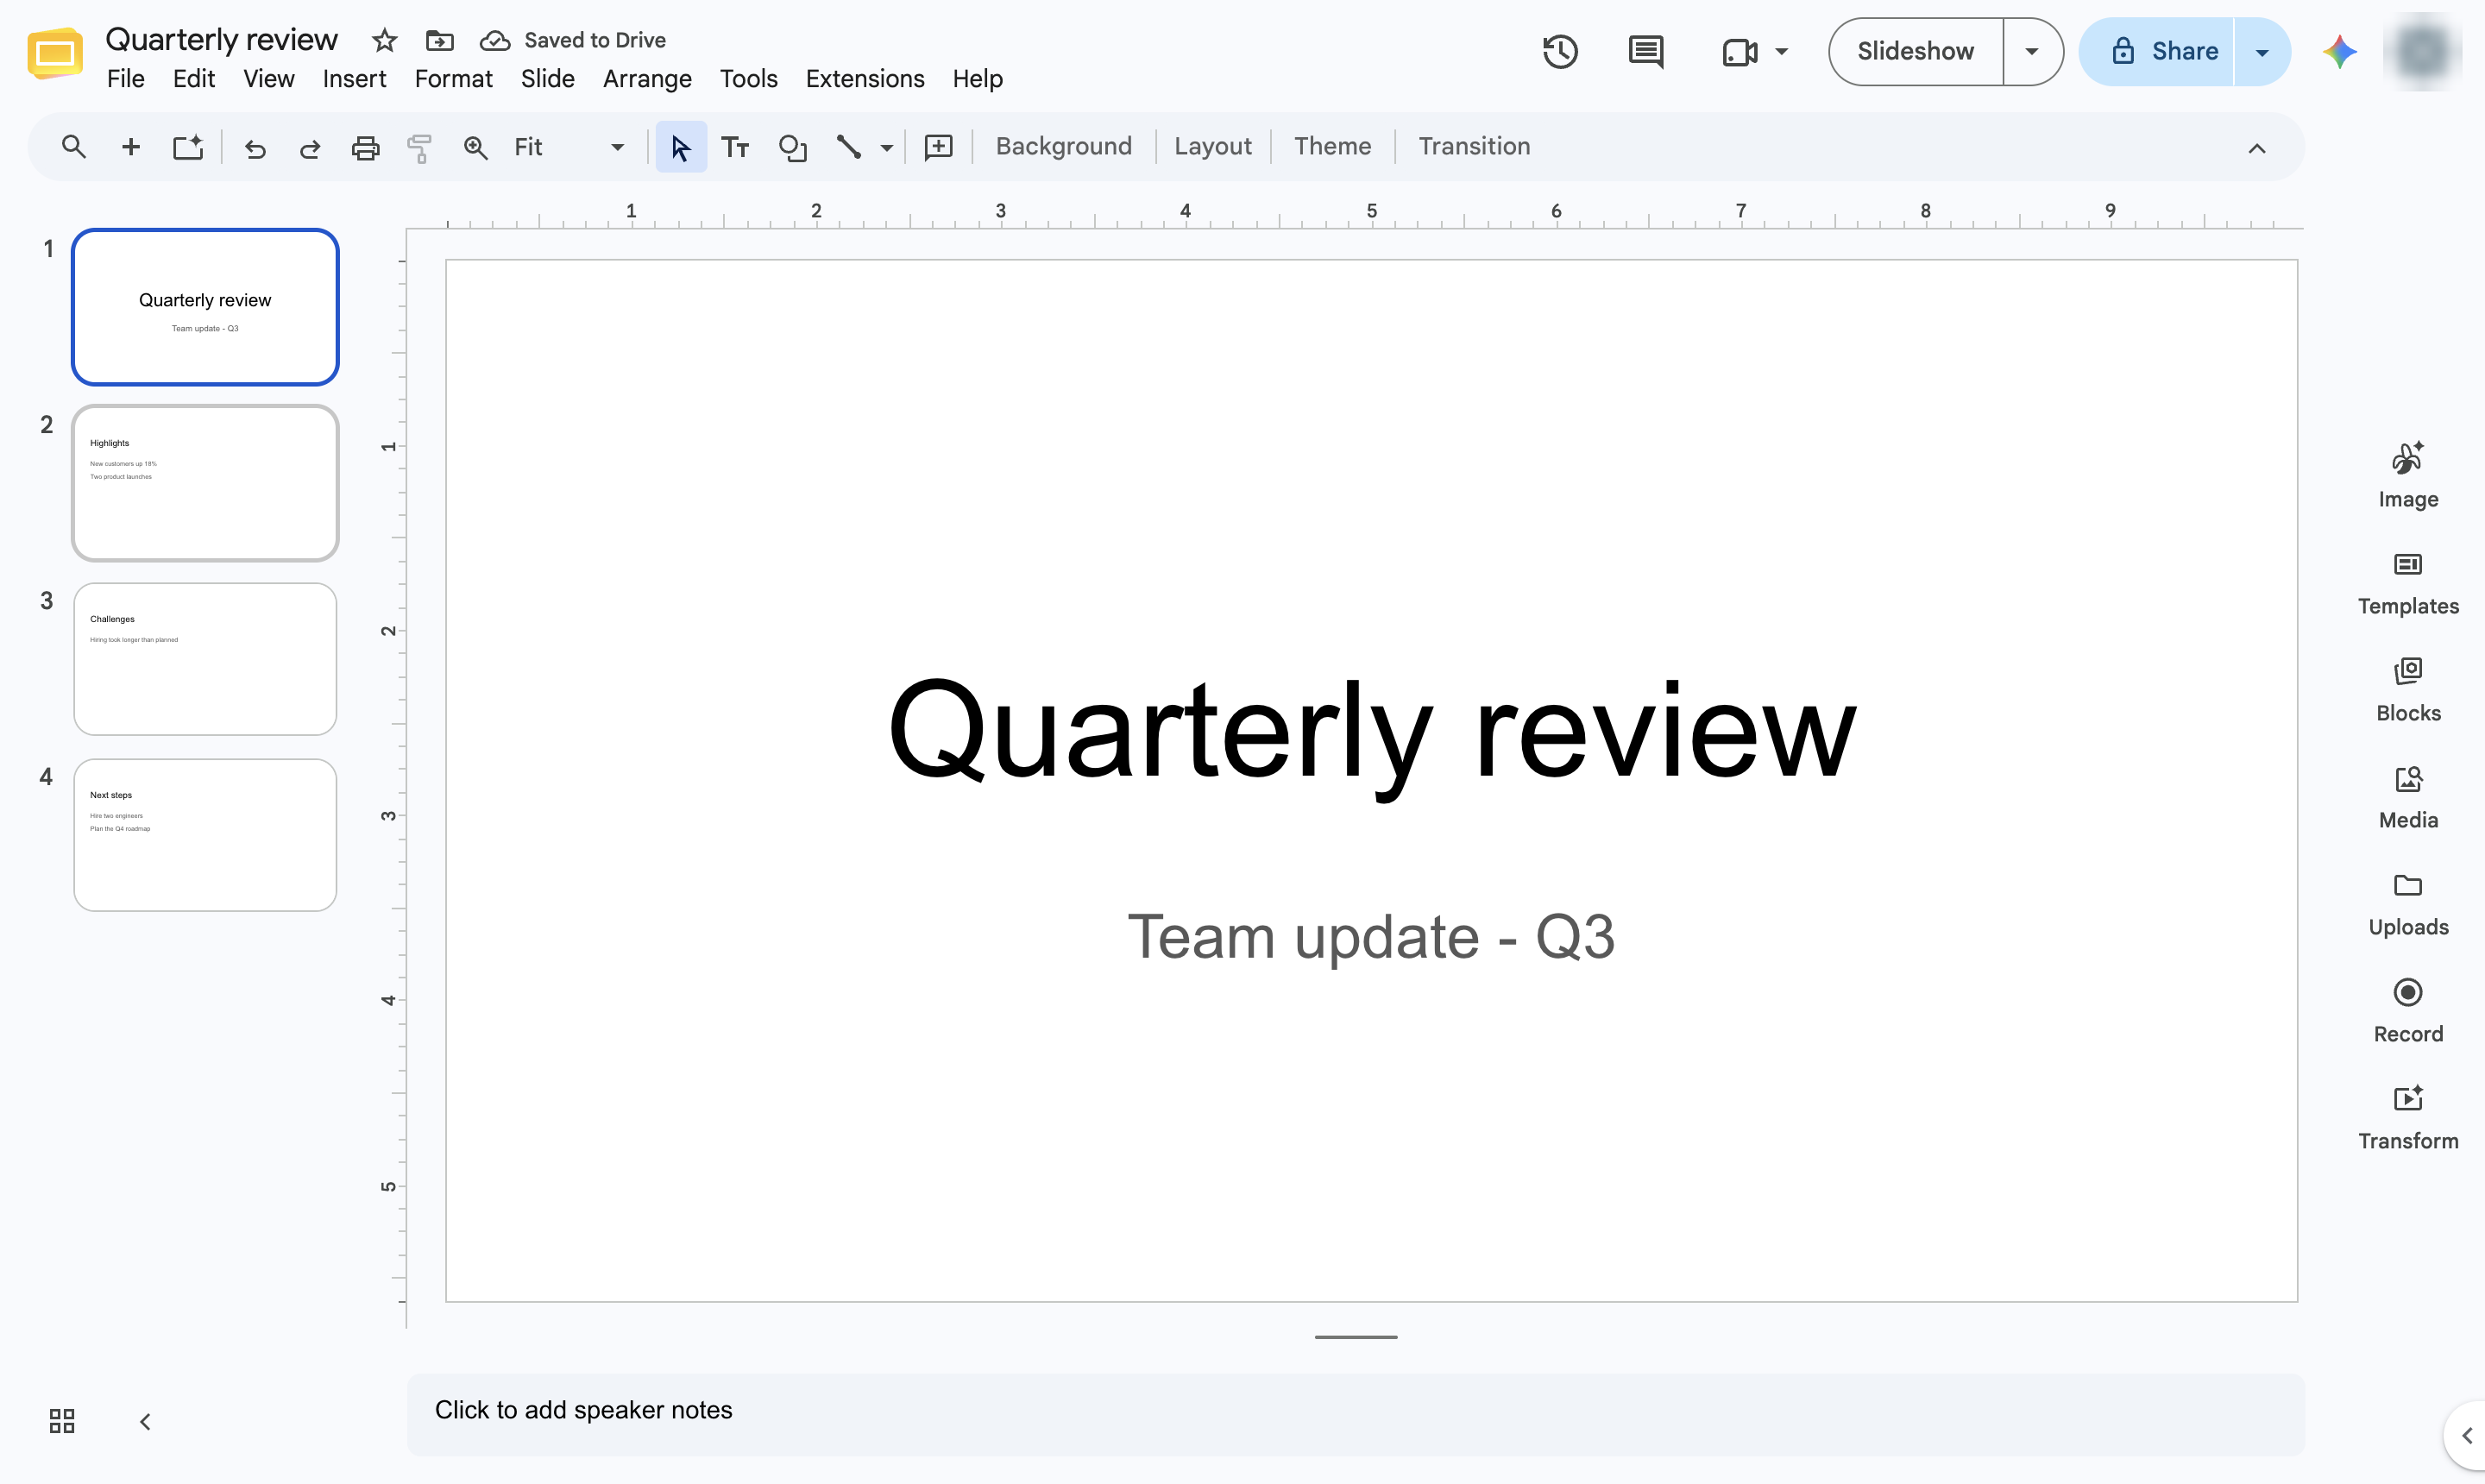Expand the Share options arrow
Screen dimensions: 2485x1484
2262,52
